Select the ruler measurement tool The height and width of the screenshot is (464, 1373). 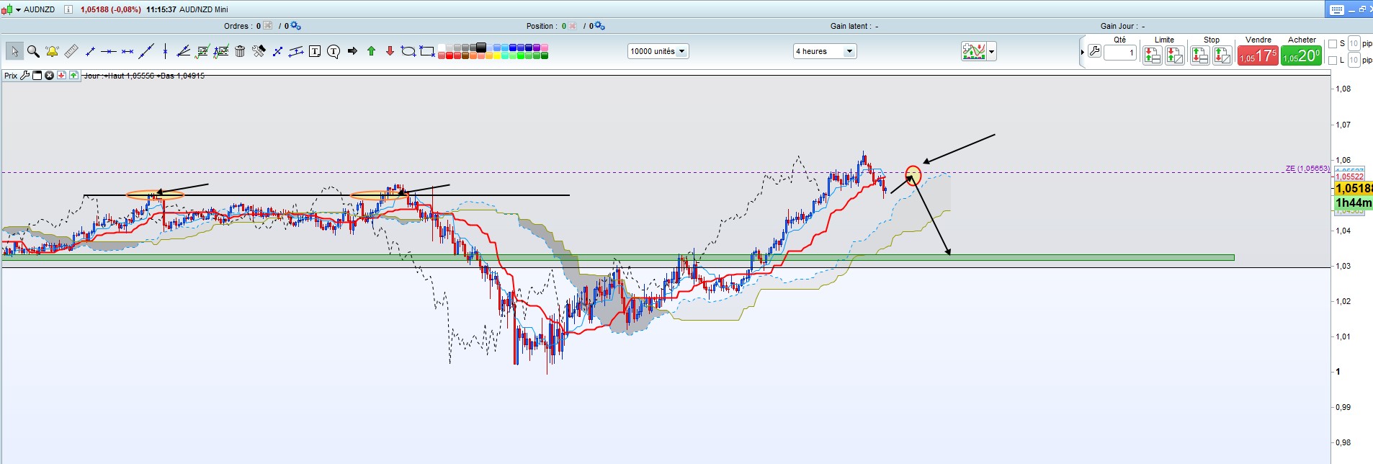click(71, 51)
